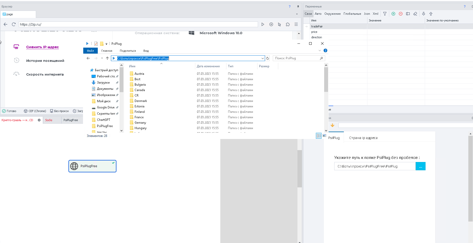The image size is (473, 243).
Task: Switch to the Страна ip адреса tab
Action: pos(363,138)
